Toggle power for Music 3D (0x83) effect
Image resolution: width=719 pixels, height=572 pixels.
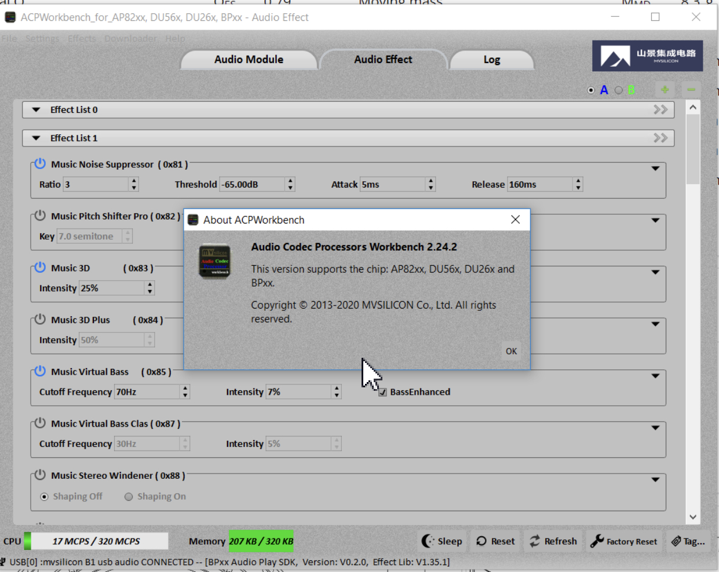click(x=40, y=267)
